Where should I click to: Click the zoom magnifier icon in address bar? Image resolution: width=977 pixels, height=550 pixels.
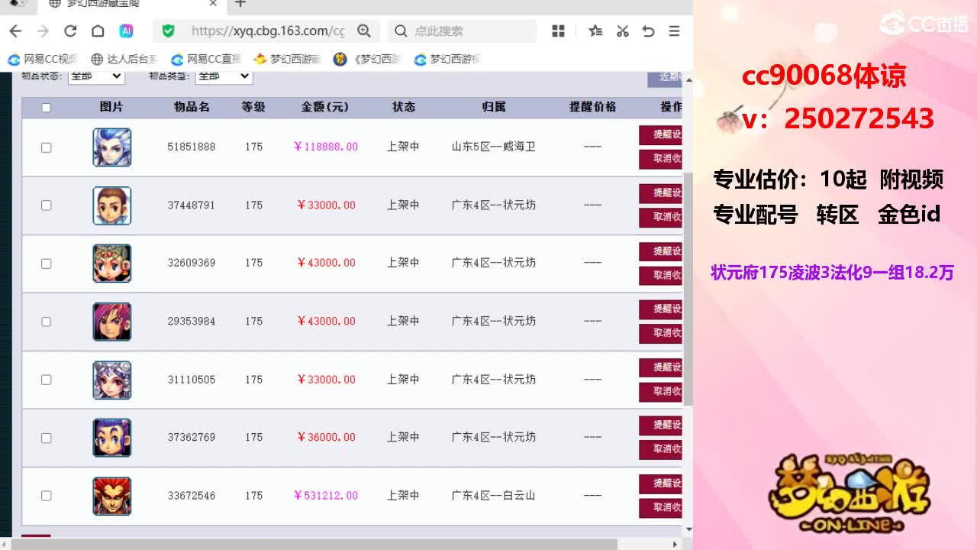click(x=364, y=31)
